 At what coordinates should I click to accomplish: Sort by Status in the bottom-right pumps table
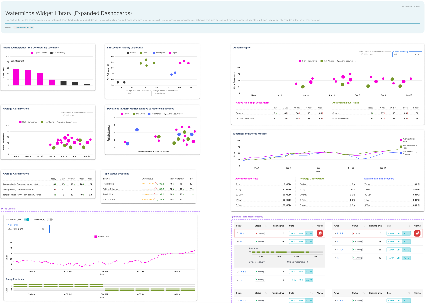(x=363, y=293)
